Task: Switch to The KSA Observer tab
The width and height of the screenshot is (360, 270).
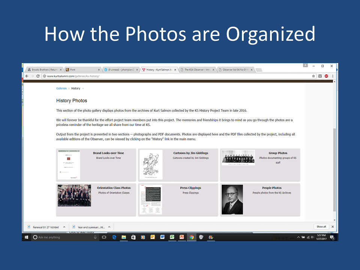Action: (198, 70)
